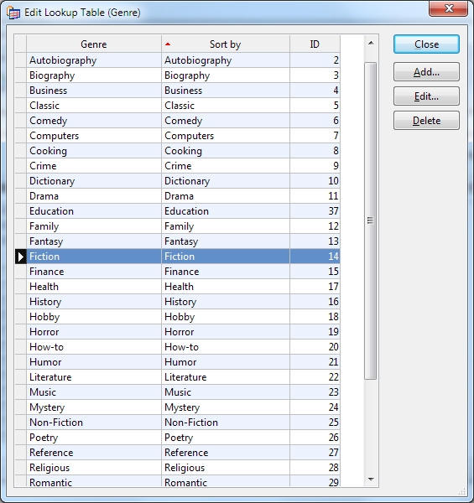Click the Sort by column header
This screenshot has height=503, width=474.
tap(226, 44)
